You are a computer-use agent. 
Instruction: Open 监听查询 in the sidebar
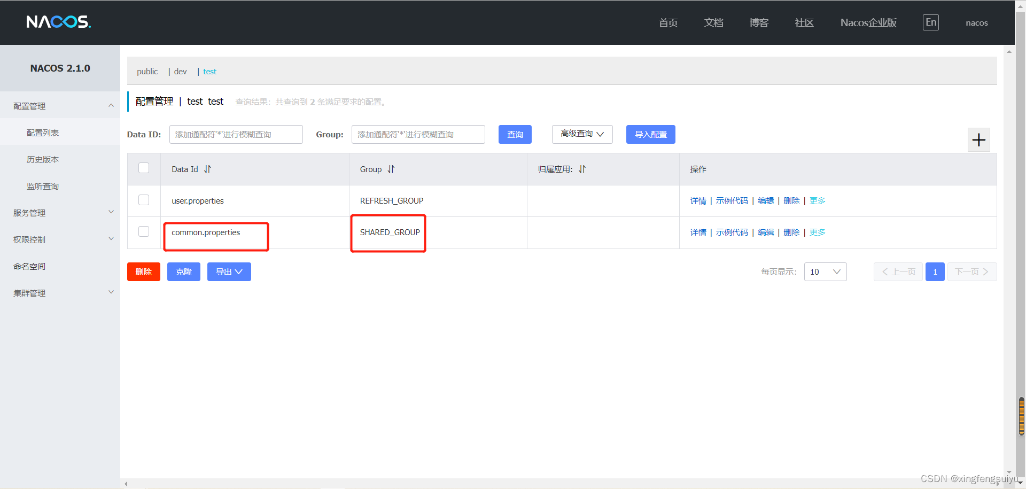[x=60, y=186]
